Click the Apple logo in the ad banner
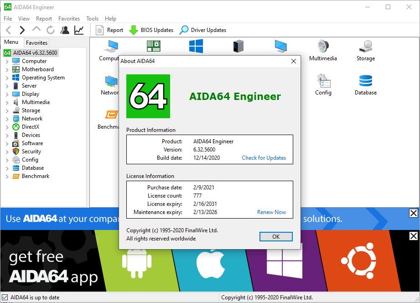Viewport: 420px width, 303px height. click(210, 264)
